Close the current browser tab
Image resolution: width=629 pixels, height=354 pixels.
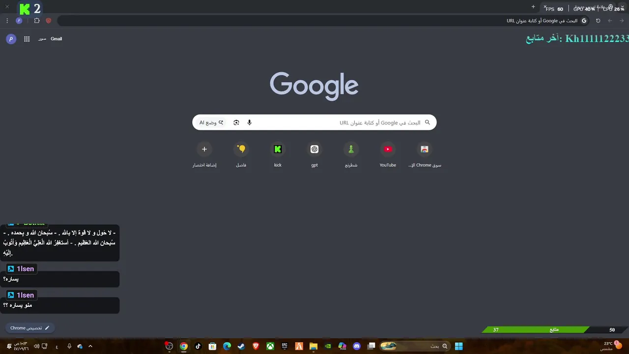pos(545,7)
